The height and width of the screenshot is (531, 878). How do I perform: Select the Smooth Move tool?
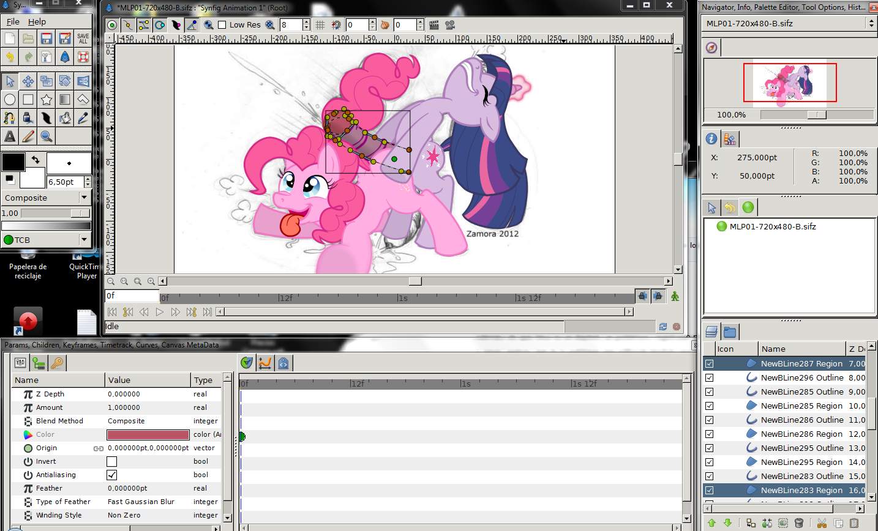[28, 81]
